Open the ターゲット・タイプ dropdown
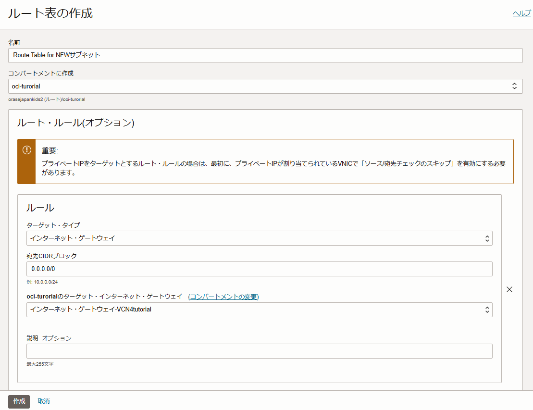 click(x=260, y=238)
